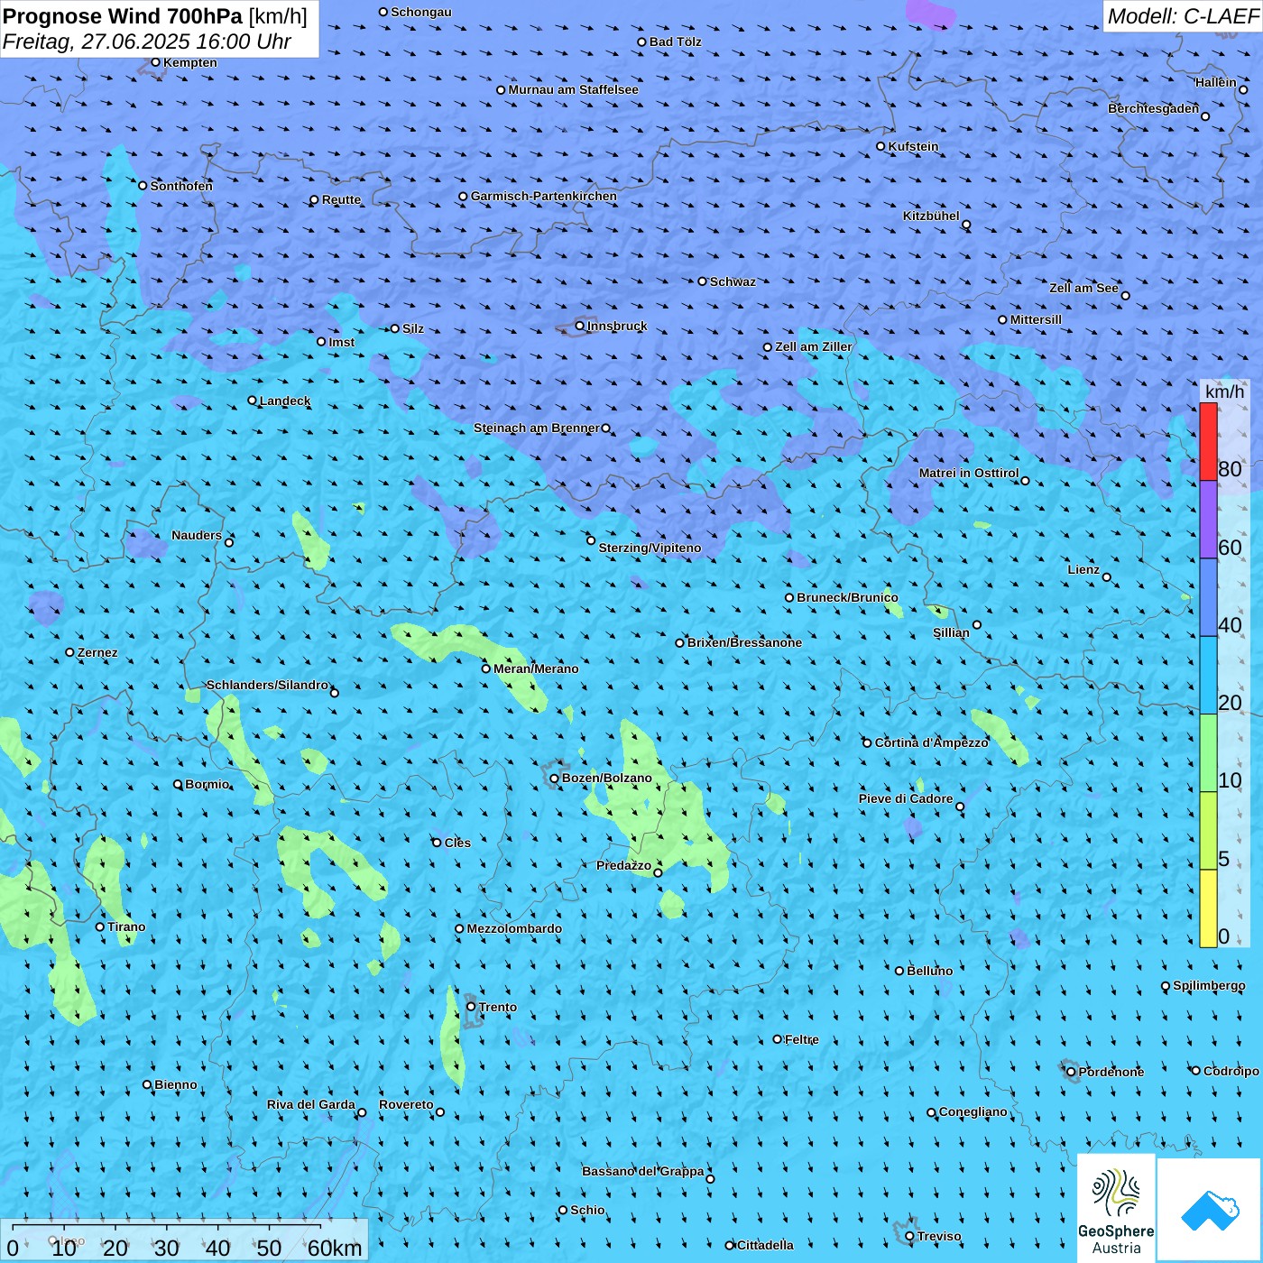Image resolution: width=1263 pixels, height=1263 pixels.
Task: Click the 'Pieve di Cadore' label
Action: click(x=906, y=798)
